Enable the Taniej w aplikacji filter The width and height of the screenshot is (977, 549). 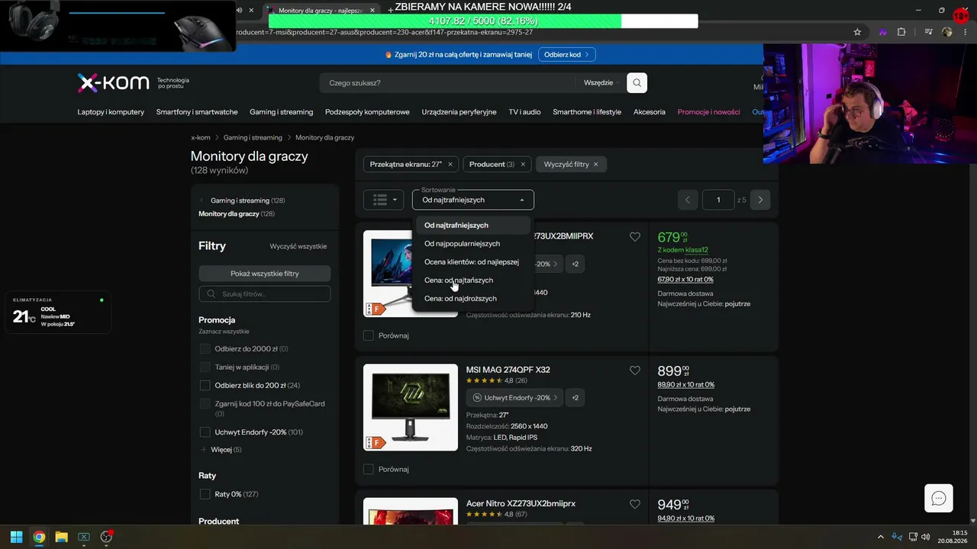tap(205, 367)
